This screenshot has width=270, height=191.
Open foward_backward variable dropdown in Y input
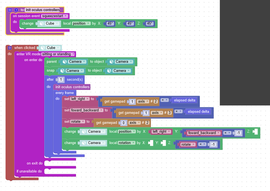[204, 133]
